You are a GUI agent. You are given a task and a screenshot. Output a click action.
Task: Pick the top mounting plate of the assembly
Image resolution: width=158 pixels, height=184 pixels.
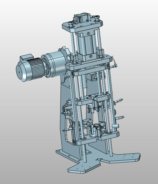coord(82,25)
